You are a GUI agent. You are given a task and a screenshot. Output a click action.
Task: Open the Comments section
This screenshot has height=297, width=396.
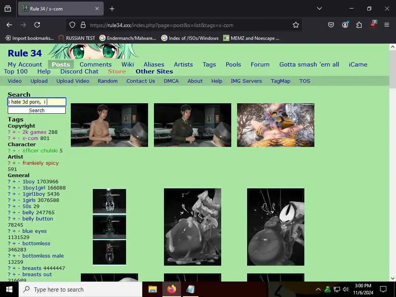[x=96, y=65]
